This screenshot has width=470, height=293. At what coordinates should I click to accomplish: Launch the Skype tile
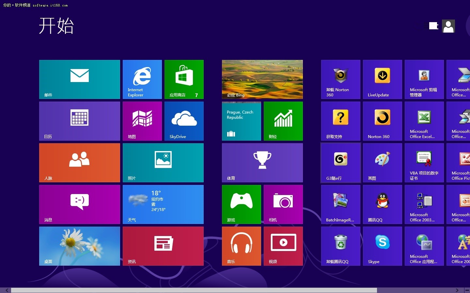(x=383, y=246)
